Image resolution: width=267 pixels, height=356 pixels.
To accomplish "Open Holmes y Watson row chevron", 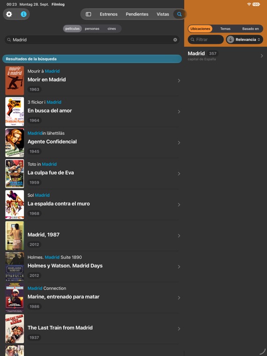I will [x=179, y=267].
